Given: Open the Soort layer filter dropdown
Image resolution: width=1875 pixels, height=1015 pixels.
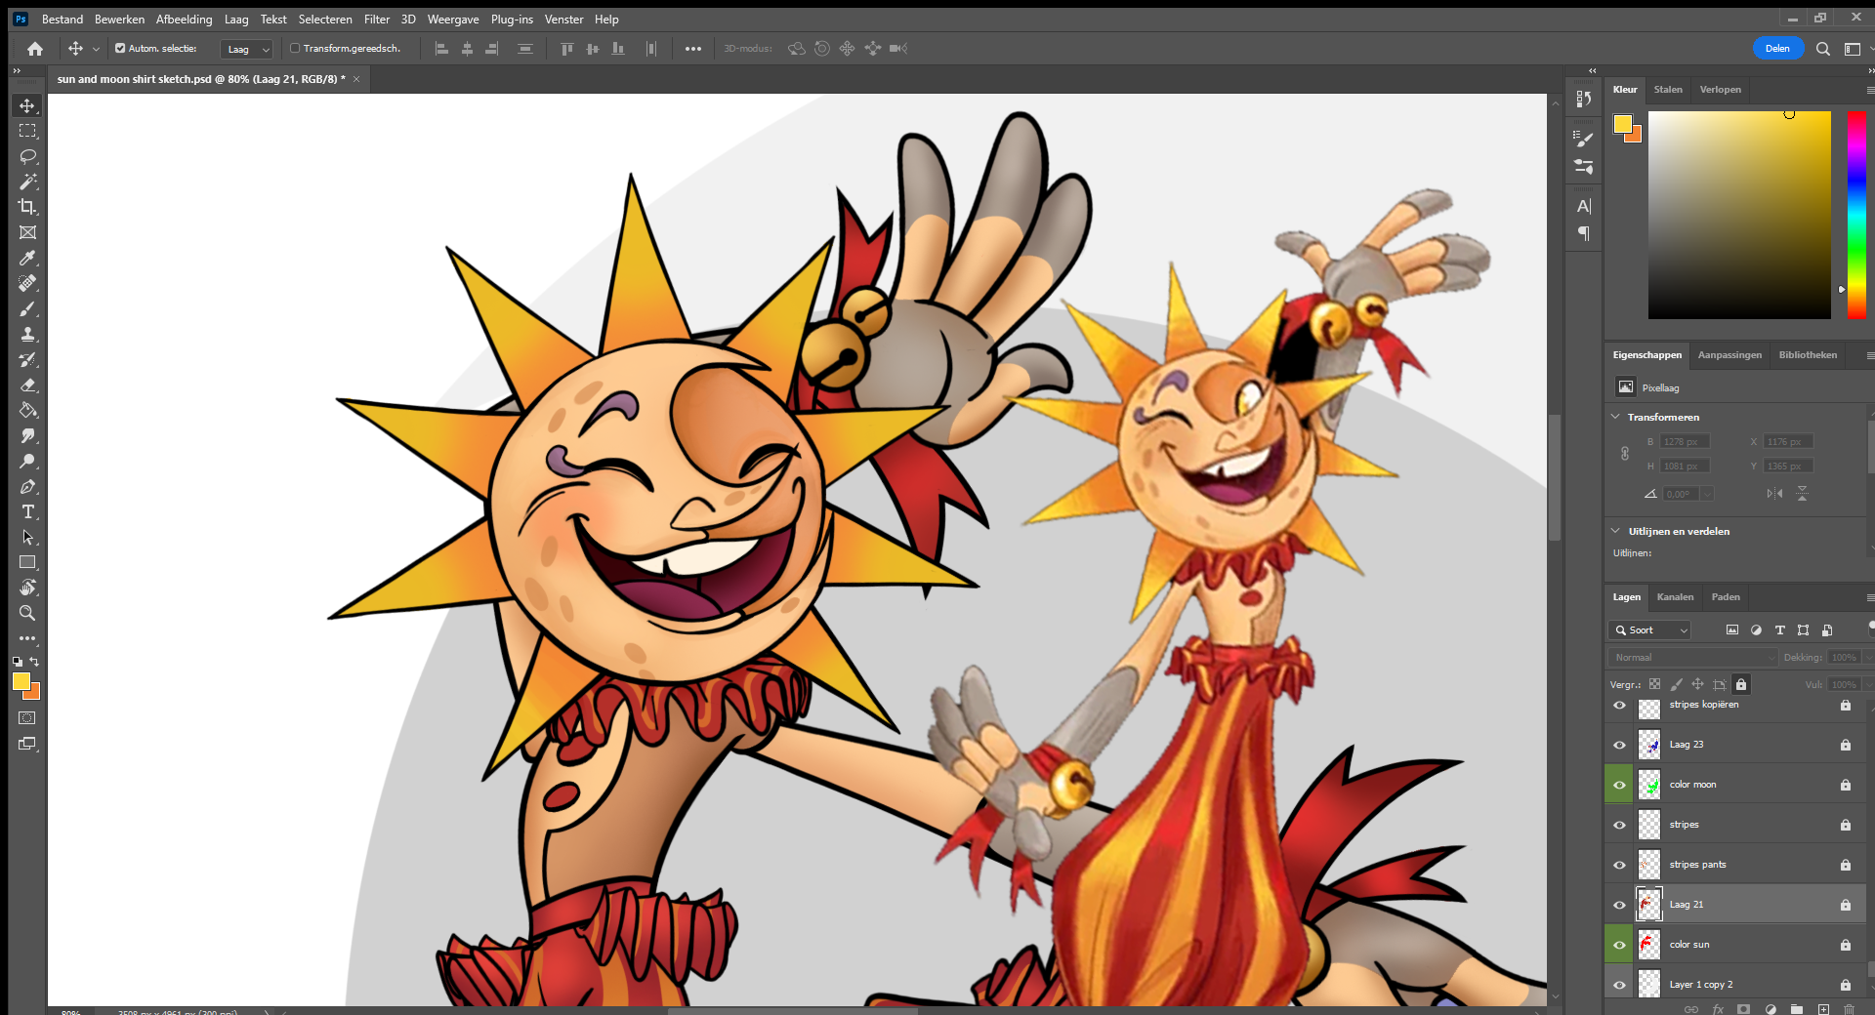Looking at the screenshot, I should [x=1649, y=630].
